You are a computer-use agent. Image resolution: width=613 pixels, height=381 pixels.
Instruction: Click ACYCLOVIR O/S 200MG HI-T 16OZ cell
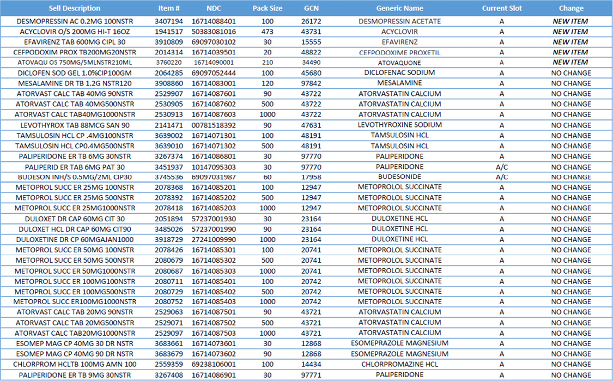[x=74, y=32]
